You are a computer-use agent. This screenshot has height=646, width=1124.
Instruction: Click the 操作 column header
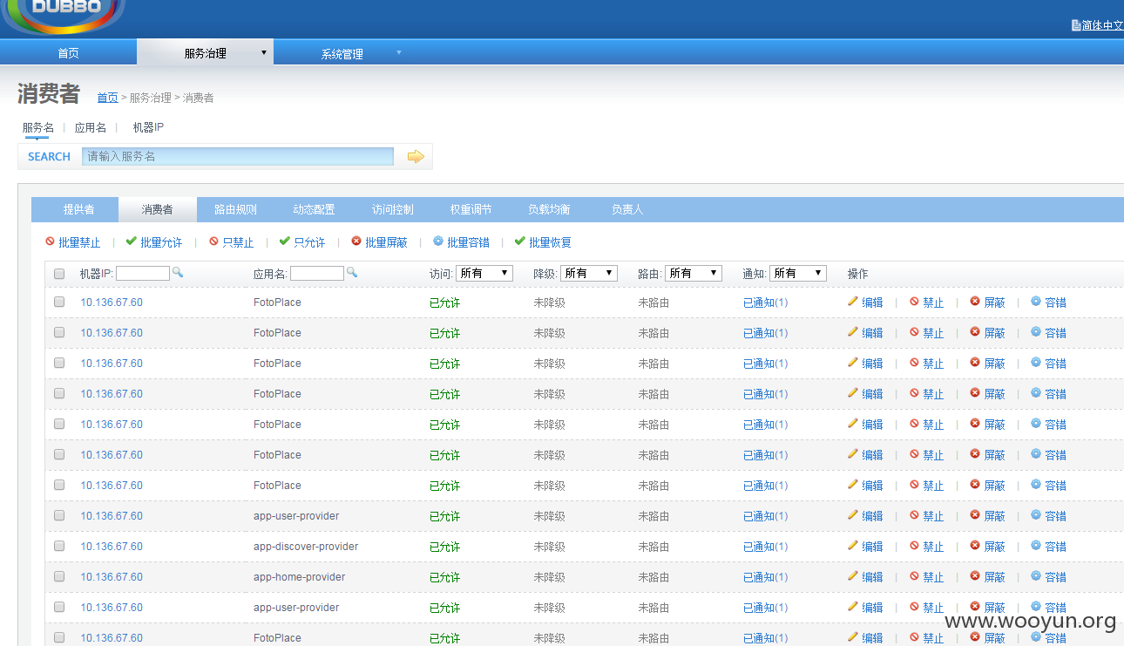pyautogui.click(x=857, y=274)
